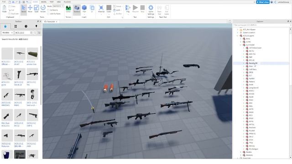This screenshot has height=164, width=292.
Task: Click the Copy button in Clipboard
Action: coord(12,6)
